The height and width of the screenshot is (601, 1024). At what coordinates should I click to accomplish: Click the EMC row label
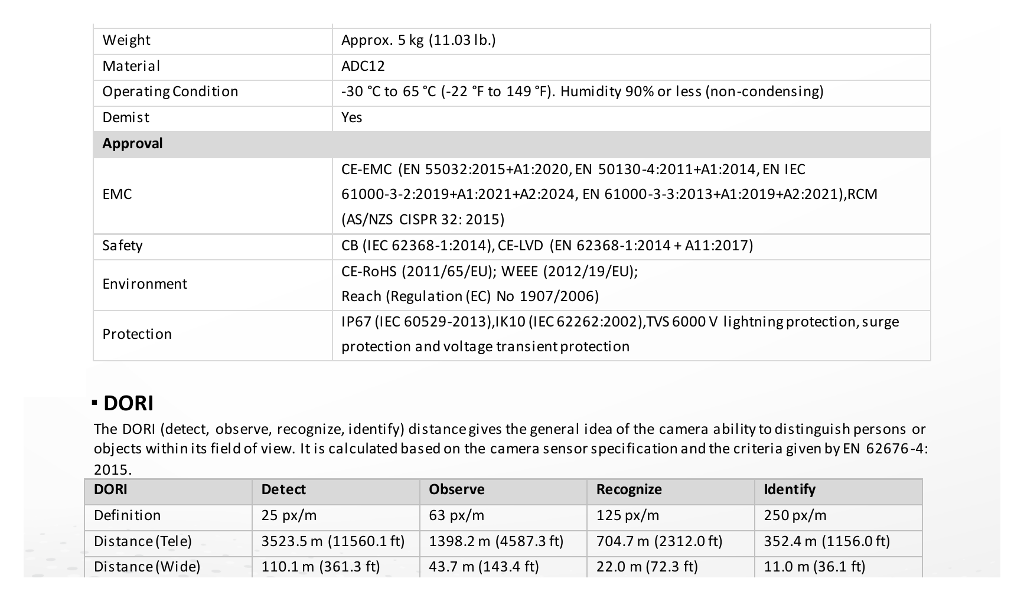coord(117,194)
